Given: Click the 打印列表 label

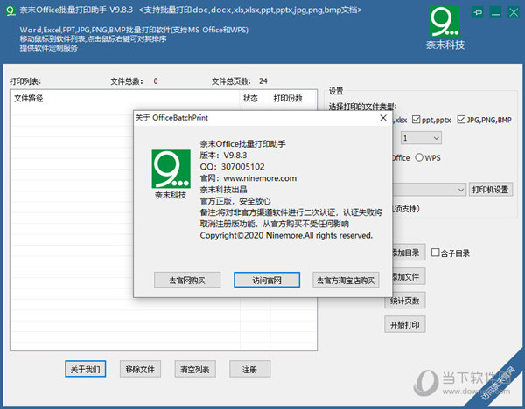Looking at the screenshot, I should pyautogui.click(x=25, y=81).
